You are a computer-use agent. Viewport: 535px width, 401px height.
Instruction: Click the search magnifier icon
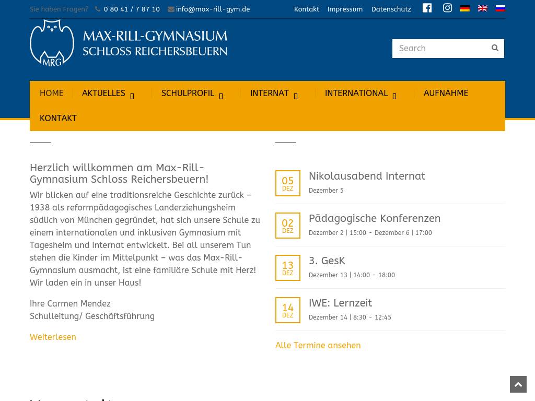click(x=495, y=48)
